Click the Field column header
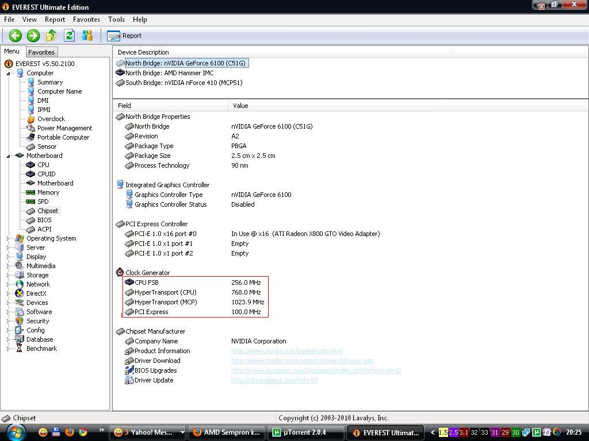 click(x=170, y=106)
